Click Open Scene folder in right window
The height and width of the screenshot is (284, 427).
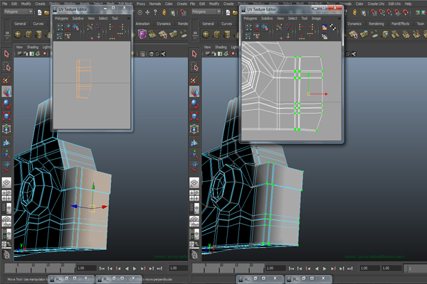235,12
